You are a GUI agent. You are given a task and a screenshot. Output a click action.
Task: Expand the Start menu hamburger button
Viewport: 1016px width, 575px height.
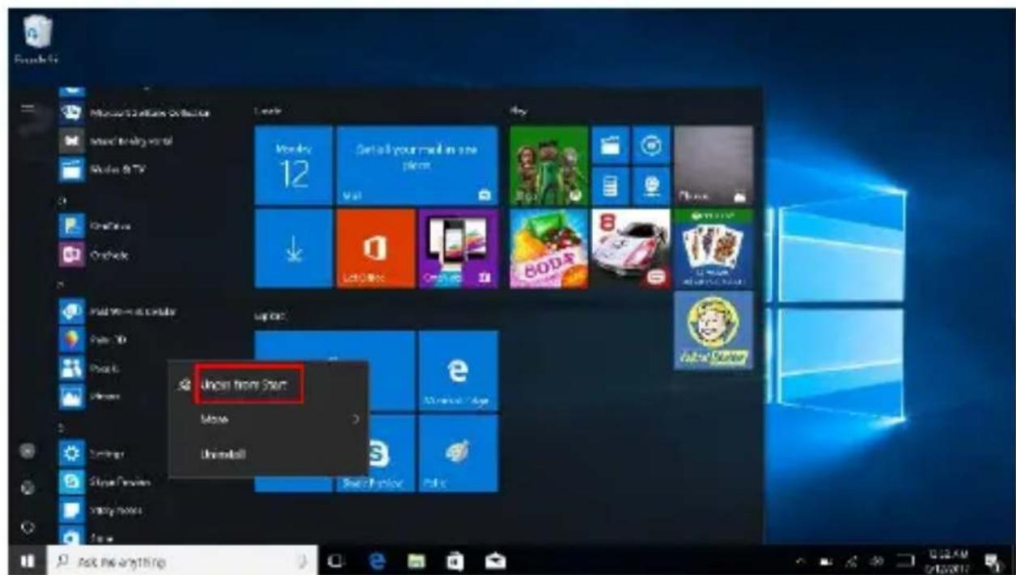[x=27, y=111]
